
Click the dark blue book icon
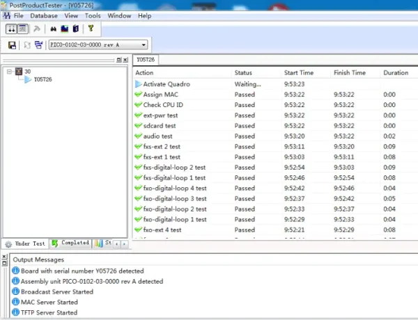pyautogui.click(x=76, y=29)
